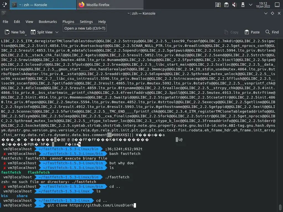Screen dimensions: 283x212
Task: Open the Edit menu
Action: click(17, 22)
